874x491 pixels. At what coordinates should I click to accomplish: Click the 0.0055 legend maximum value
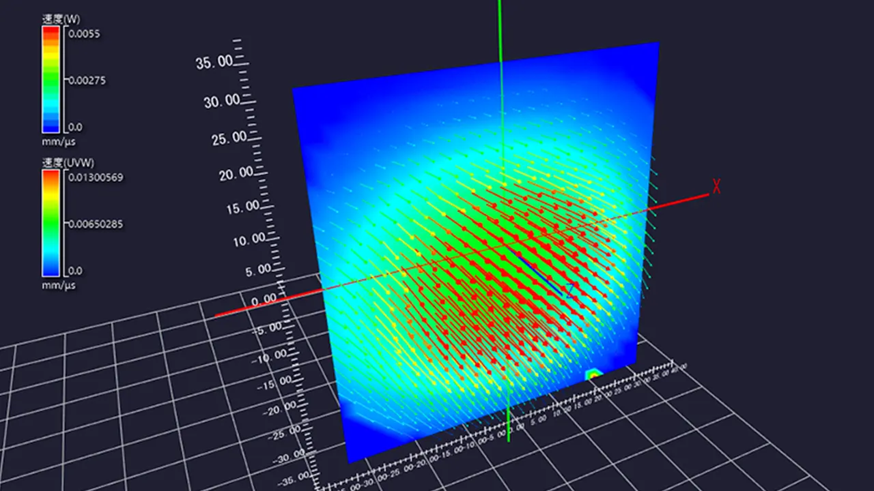(x=84, y=34)
